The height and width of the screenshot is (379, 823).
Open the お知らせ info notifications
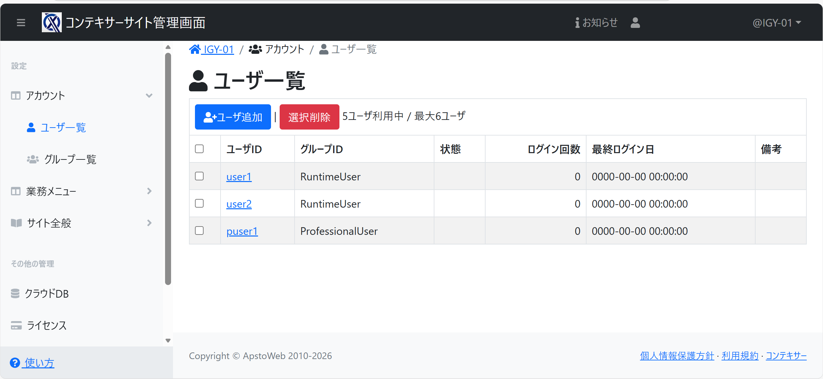596,23
